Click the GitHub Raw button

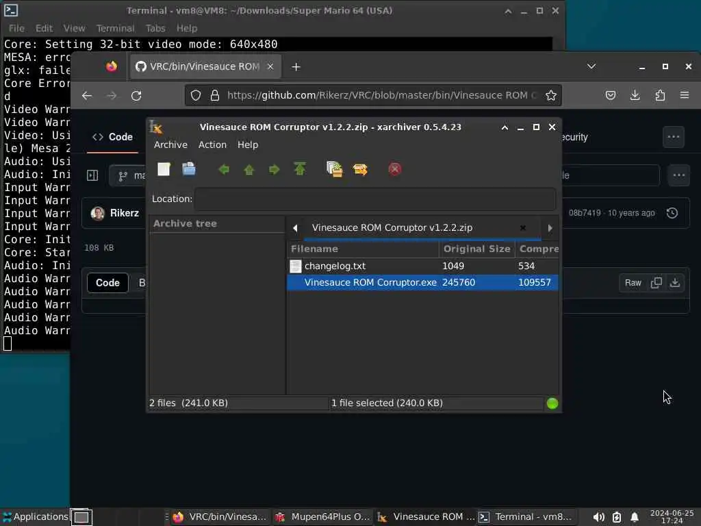pos(633,283)
